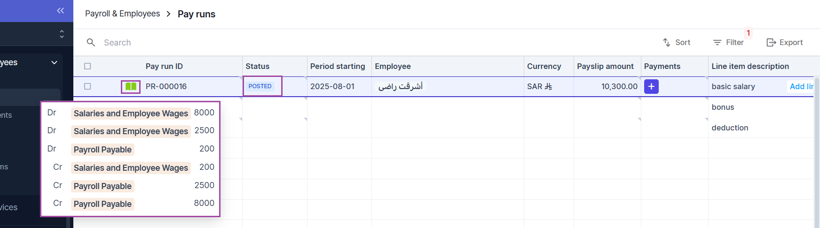
Task: Click the breadcrumb chevron separator
Action: point(168,14)
